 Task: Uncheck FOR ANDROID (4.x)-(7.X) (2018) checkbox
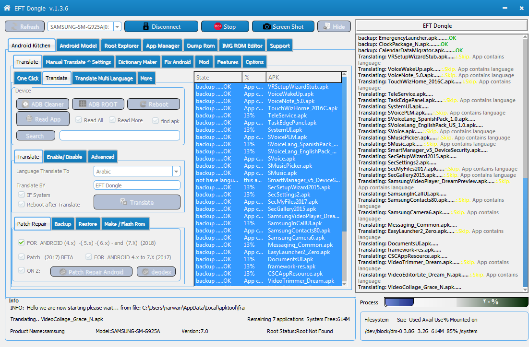(x=22, y=243)
